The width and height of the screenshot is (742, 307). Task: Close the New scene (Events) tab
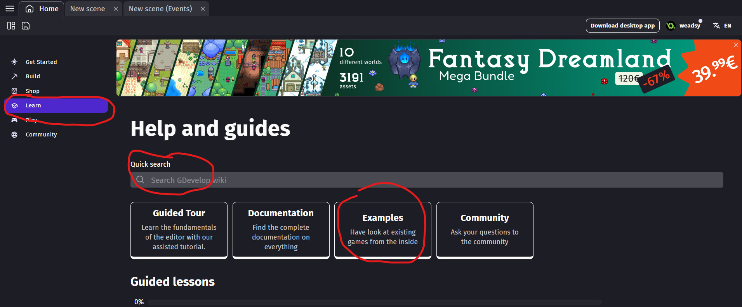(x=203, y=9)
